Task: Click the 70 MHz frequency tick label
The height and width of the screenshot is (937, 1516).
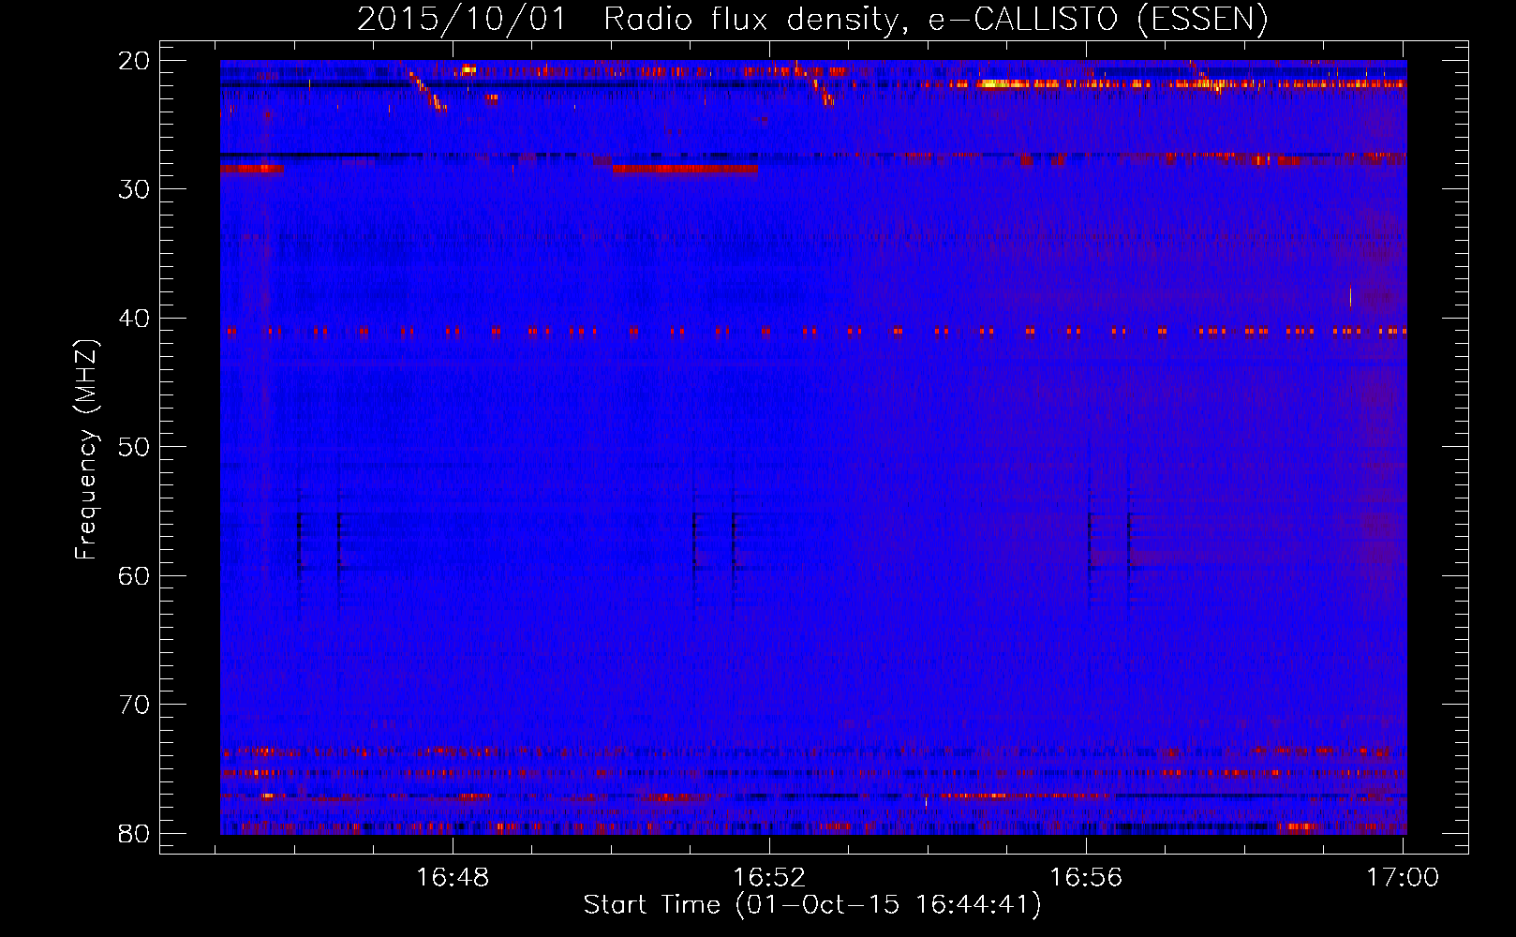Action: click(x=134, y=705)
